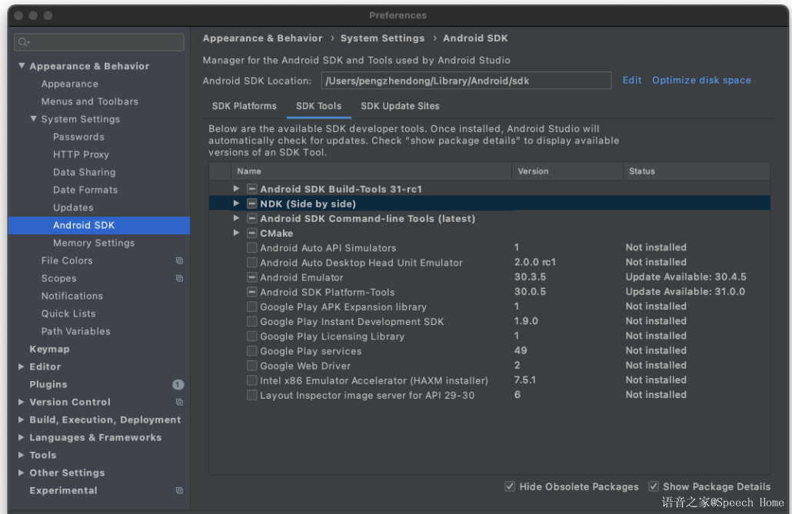Click the project-level icon beside Version Control
Screen dimensions: 792x514
(x=179, y=403)
